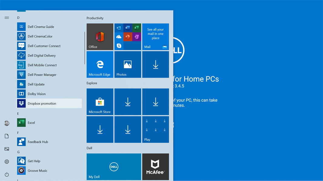Open the user account avatar
Screen dimensions: 323x181
click(x=7, y=123)
